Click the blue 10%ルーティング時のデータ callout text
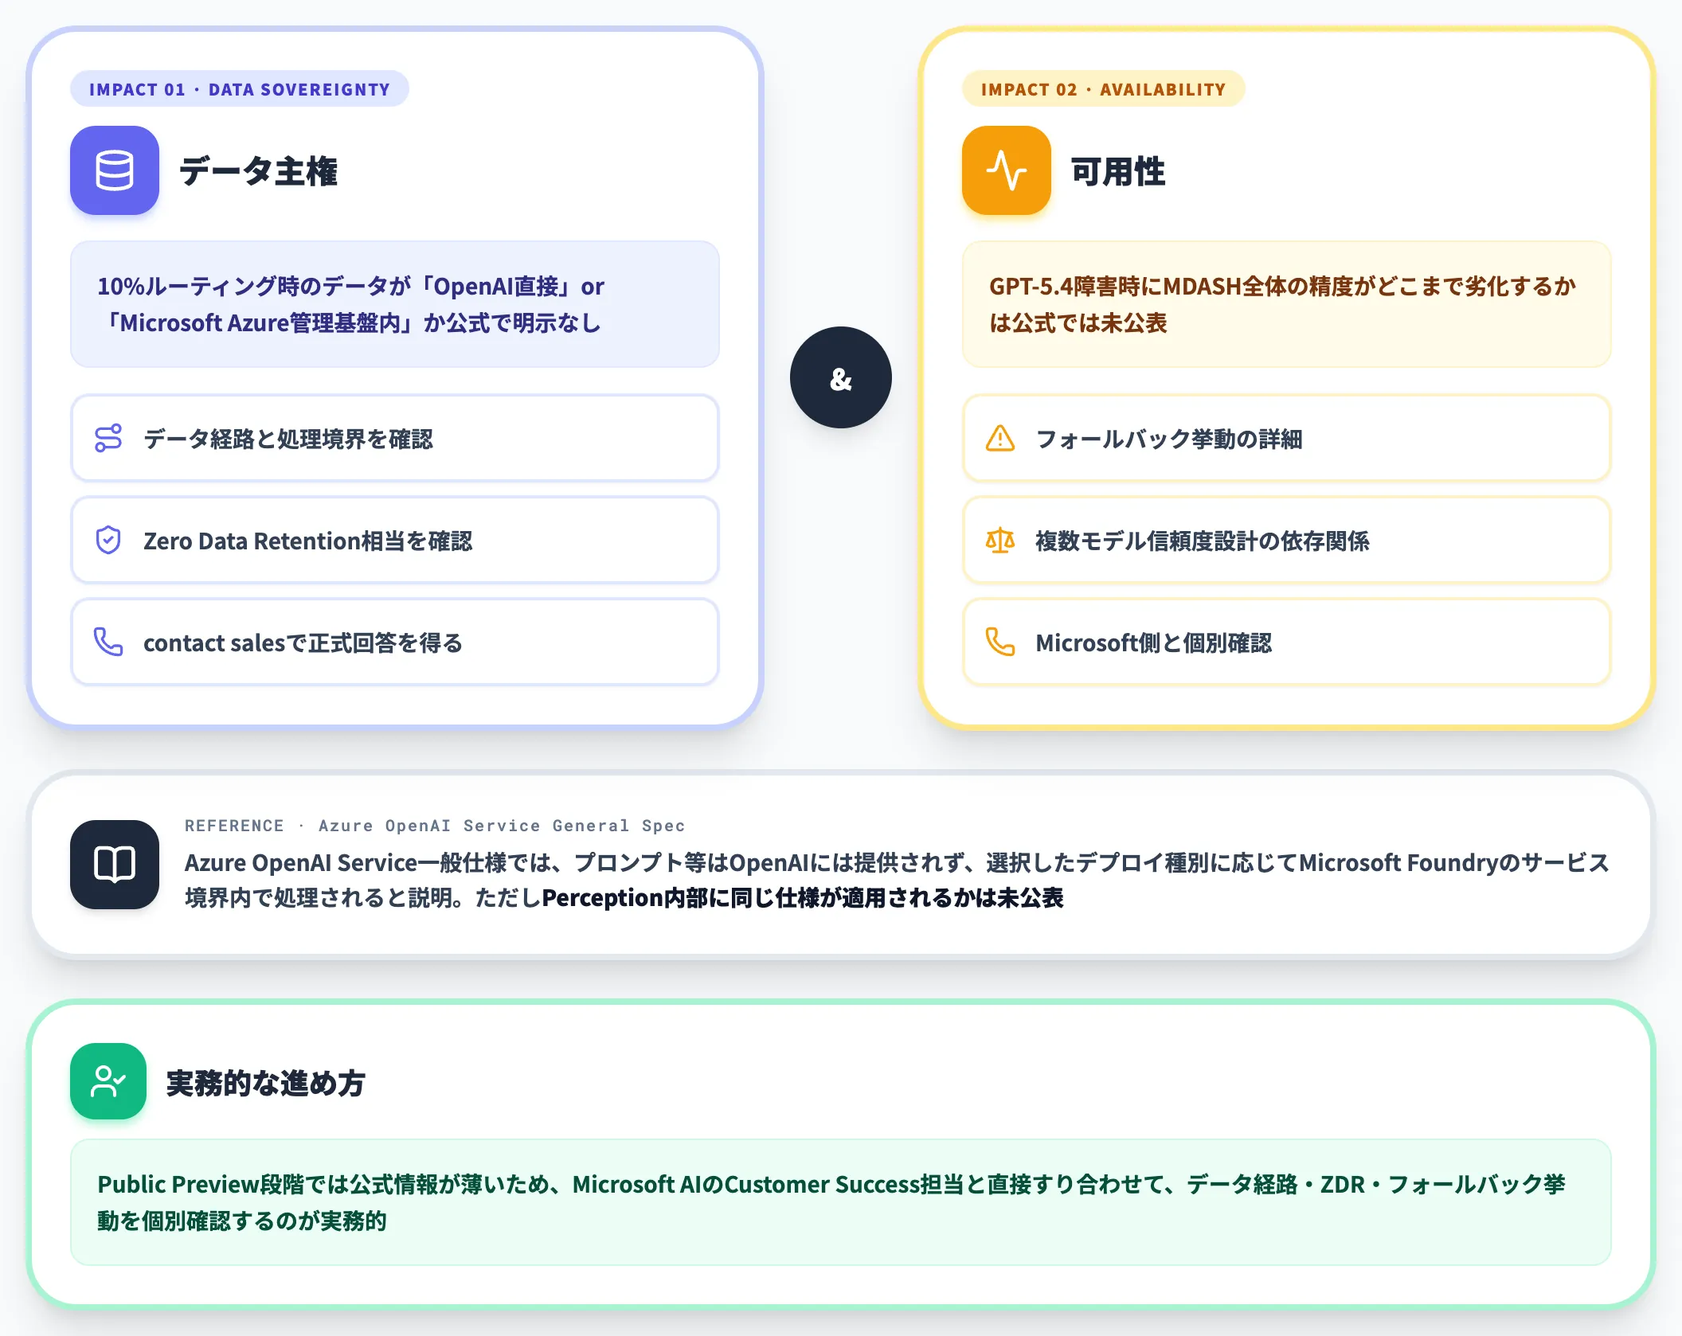The height and width of the screenshot is (1336, 1682). (351, 304)
